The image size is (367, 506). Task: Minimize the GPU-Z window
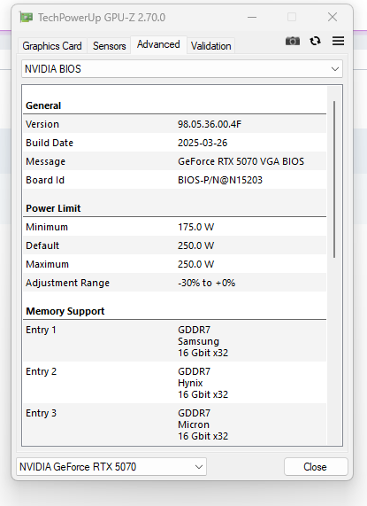252,17
